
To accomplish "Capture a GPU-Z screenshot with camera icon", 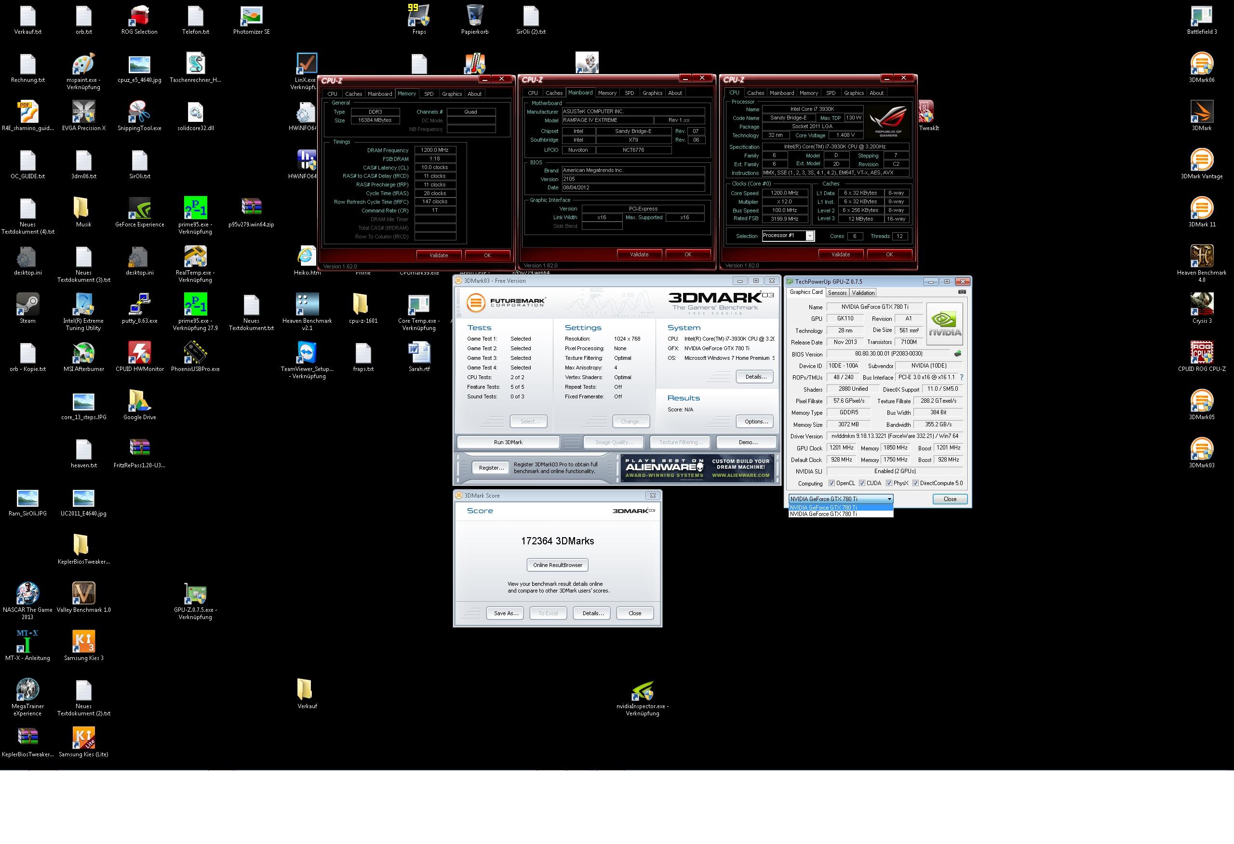I will (962, 292).
